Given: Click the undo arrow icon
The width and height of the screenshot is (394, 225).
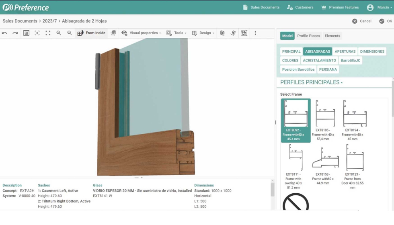Looking at the screenshot, I should click(4, 33).
